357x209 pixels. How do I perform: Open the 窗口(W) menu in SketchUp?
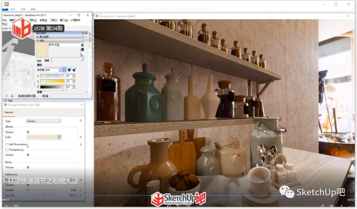click(64, 20)
